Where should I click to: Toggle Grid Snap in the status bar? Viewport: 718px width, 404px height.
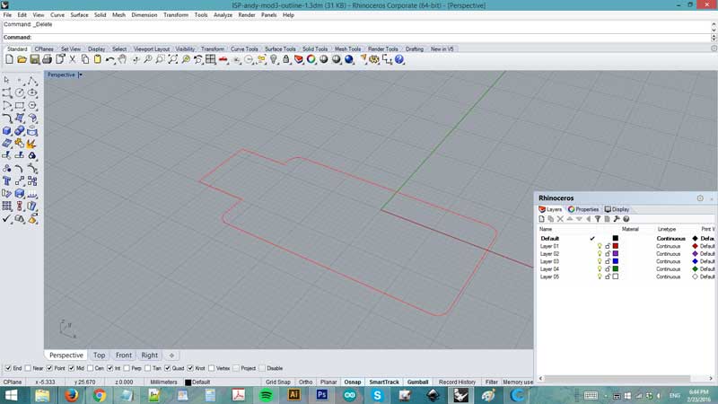(x=278, y=382)
